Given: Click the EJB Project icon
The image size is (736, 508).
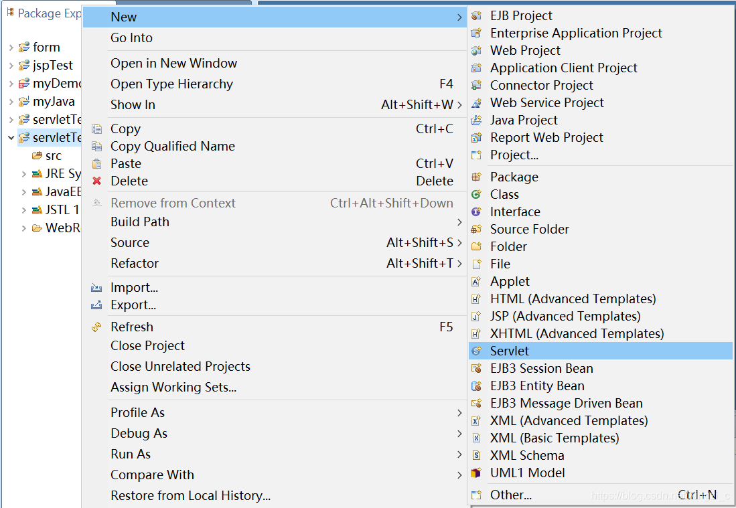Looking at the screenshot, I should point(476,16).
